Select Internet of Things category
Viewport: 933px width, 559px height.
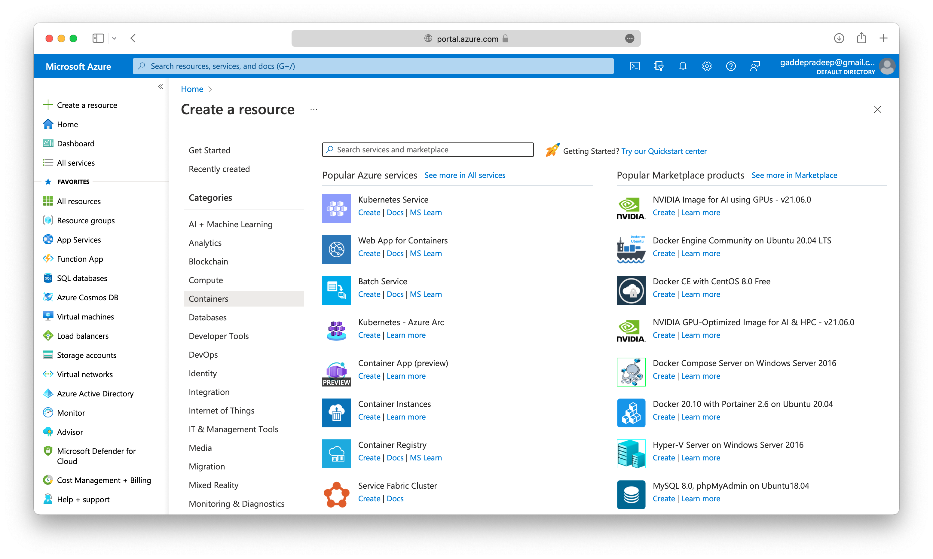(222, 410)
